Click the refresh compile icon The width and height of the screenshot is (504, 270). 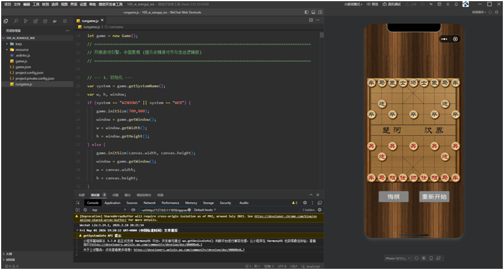(x=490, y=12)
